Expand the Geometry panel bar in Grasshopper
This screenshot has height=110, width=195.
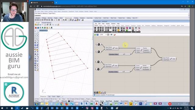point(103,32)
